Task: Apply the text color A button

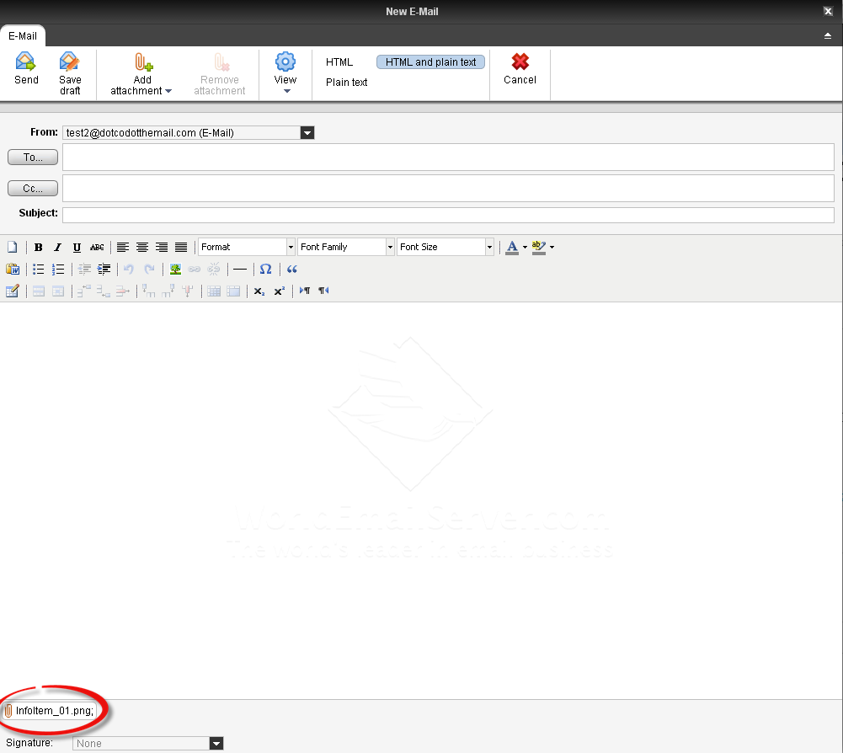Action: pos(512,247)
